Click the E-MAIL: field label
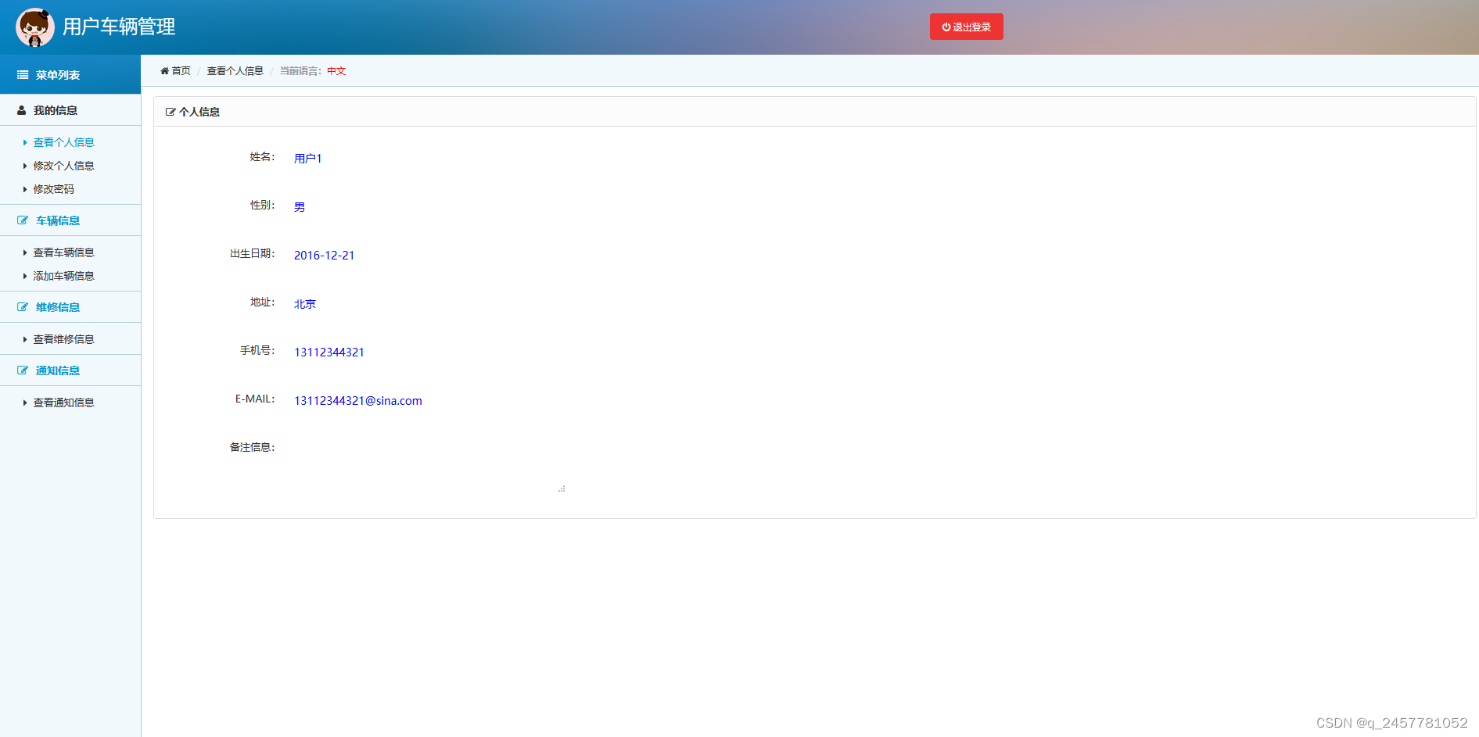 pyautogui.click(x=255, y=399)
